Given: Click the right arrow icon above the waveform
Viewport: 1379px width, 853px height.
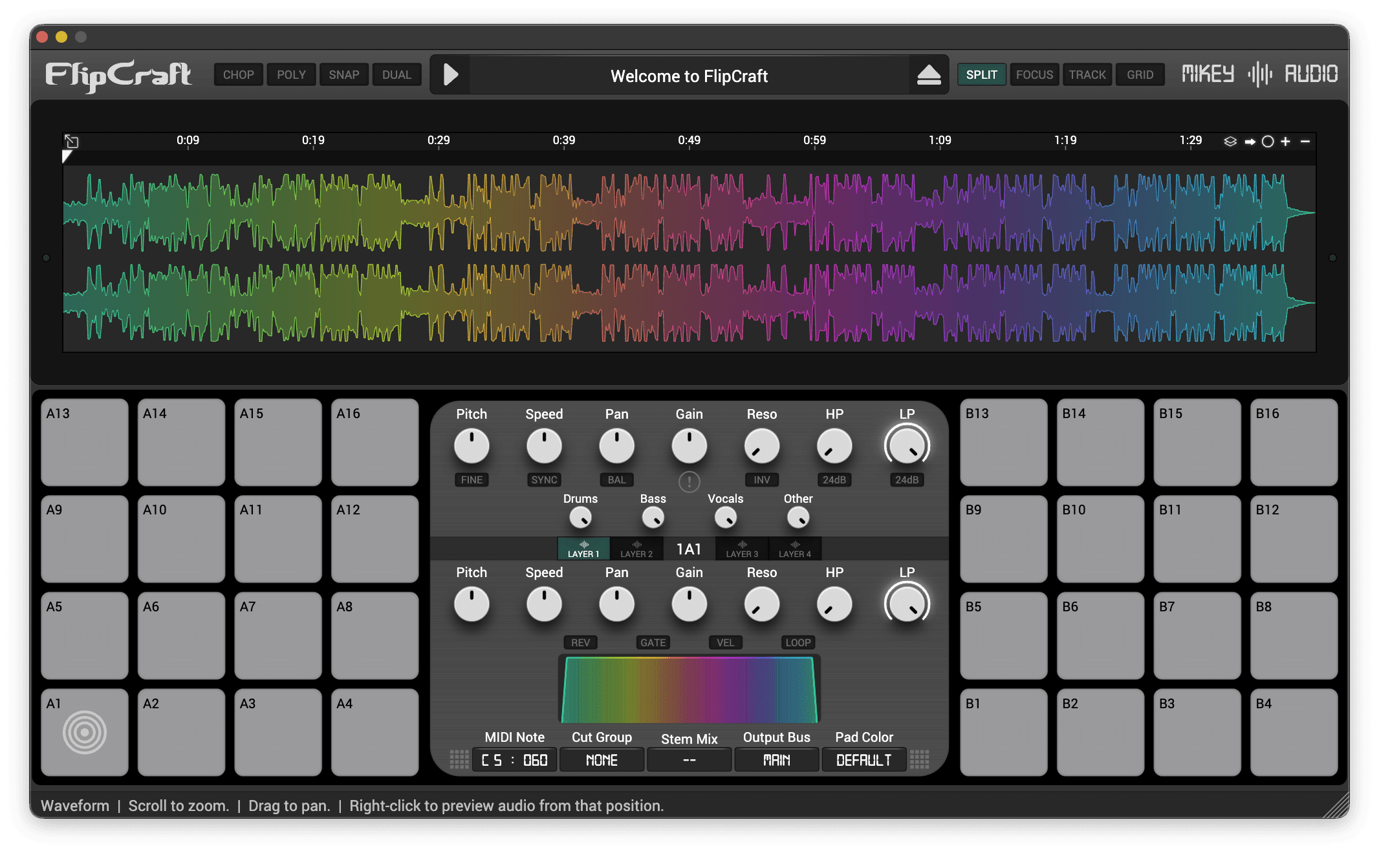Looking at the screenshot, I should point(1250,141).
